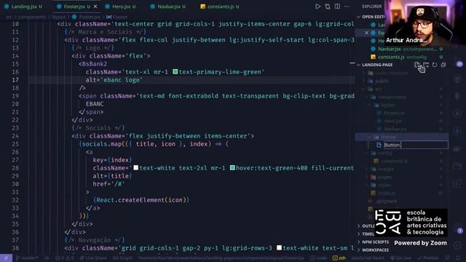Collapse all folders in Explorer
This screenshot has height=262, width=466.
click(443, 65)
